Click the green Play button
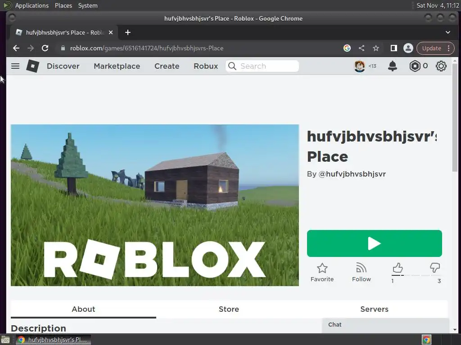Screen dimensions: 461x345 coord(374,243)
